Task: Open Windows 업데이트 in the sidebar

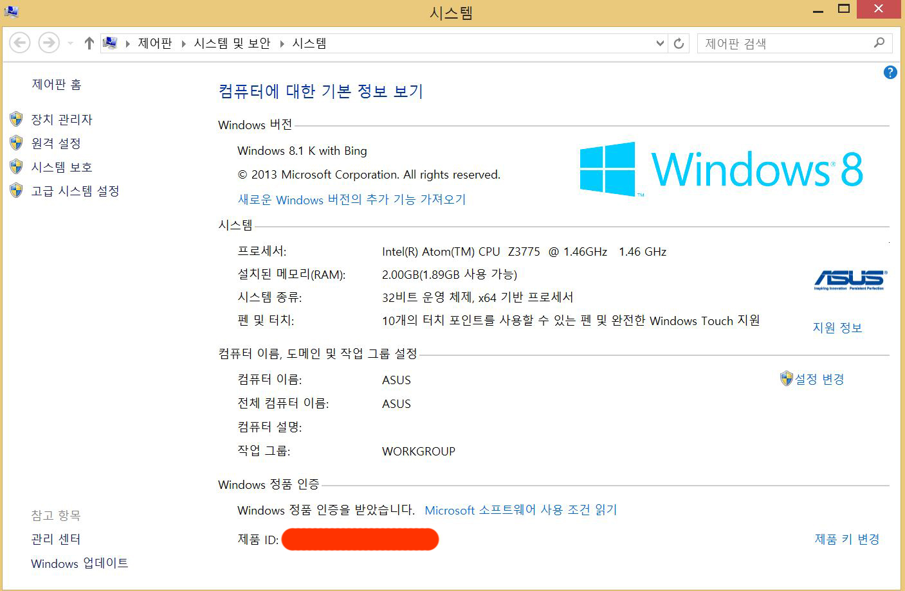Action: [79, 563]
